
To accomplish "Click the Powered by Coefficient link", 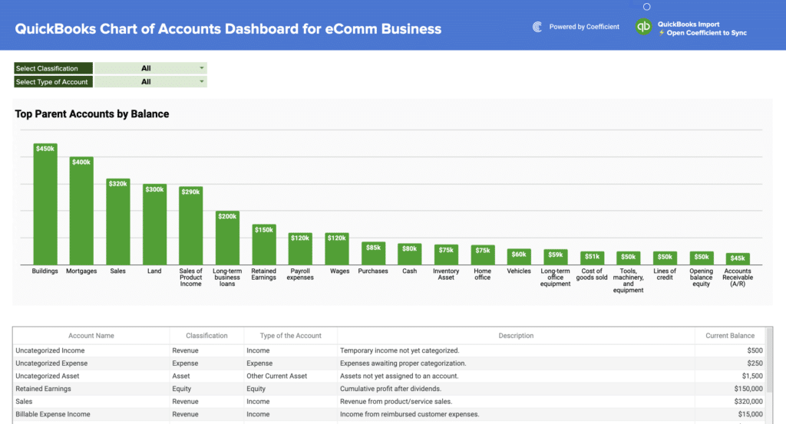I will click(584, 27).
